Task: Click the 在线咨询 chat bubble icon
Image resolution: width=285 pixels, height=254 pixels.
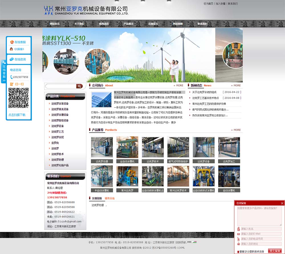Action: [12, 59]
